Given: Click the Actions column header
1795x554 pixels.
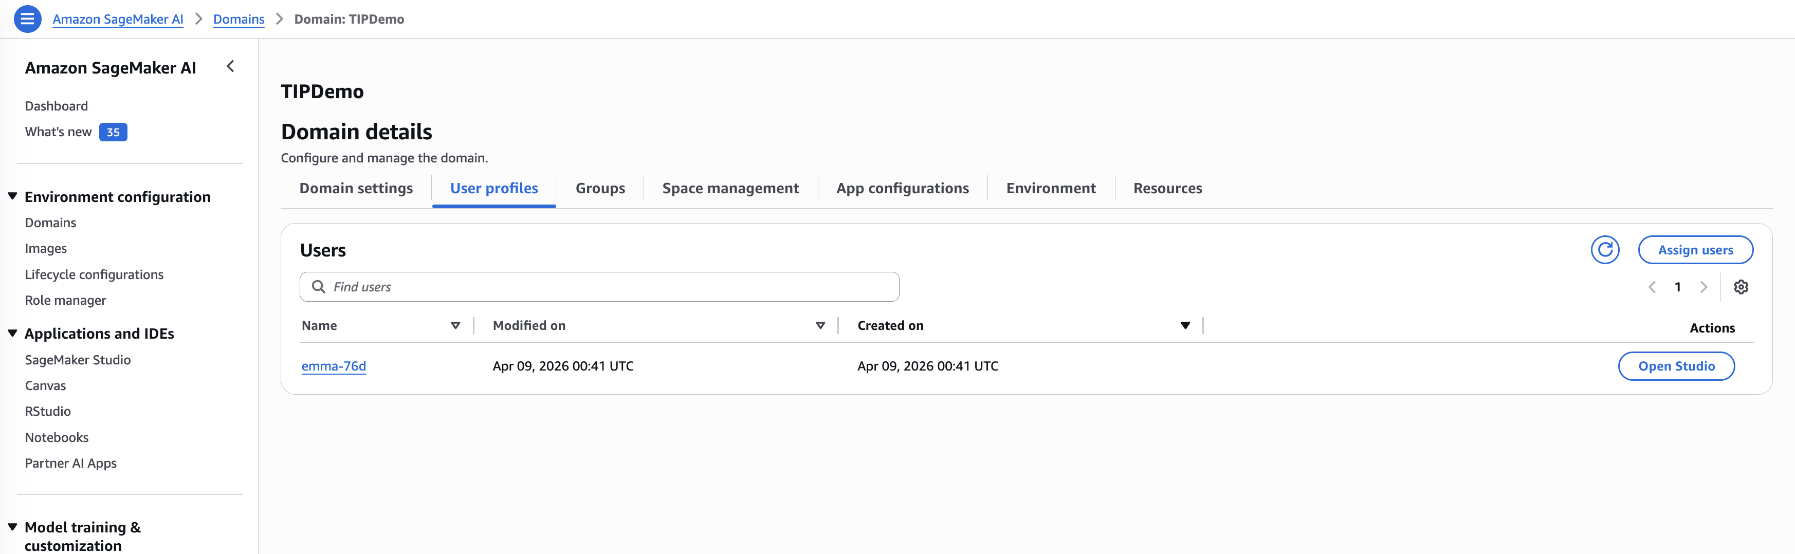Looking at the screenshot, I should [1712, 328].
